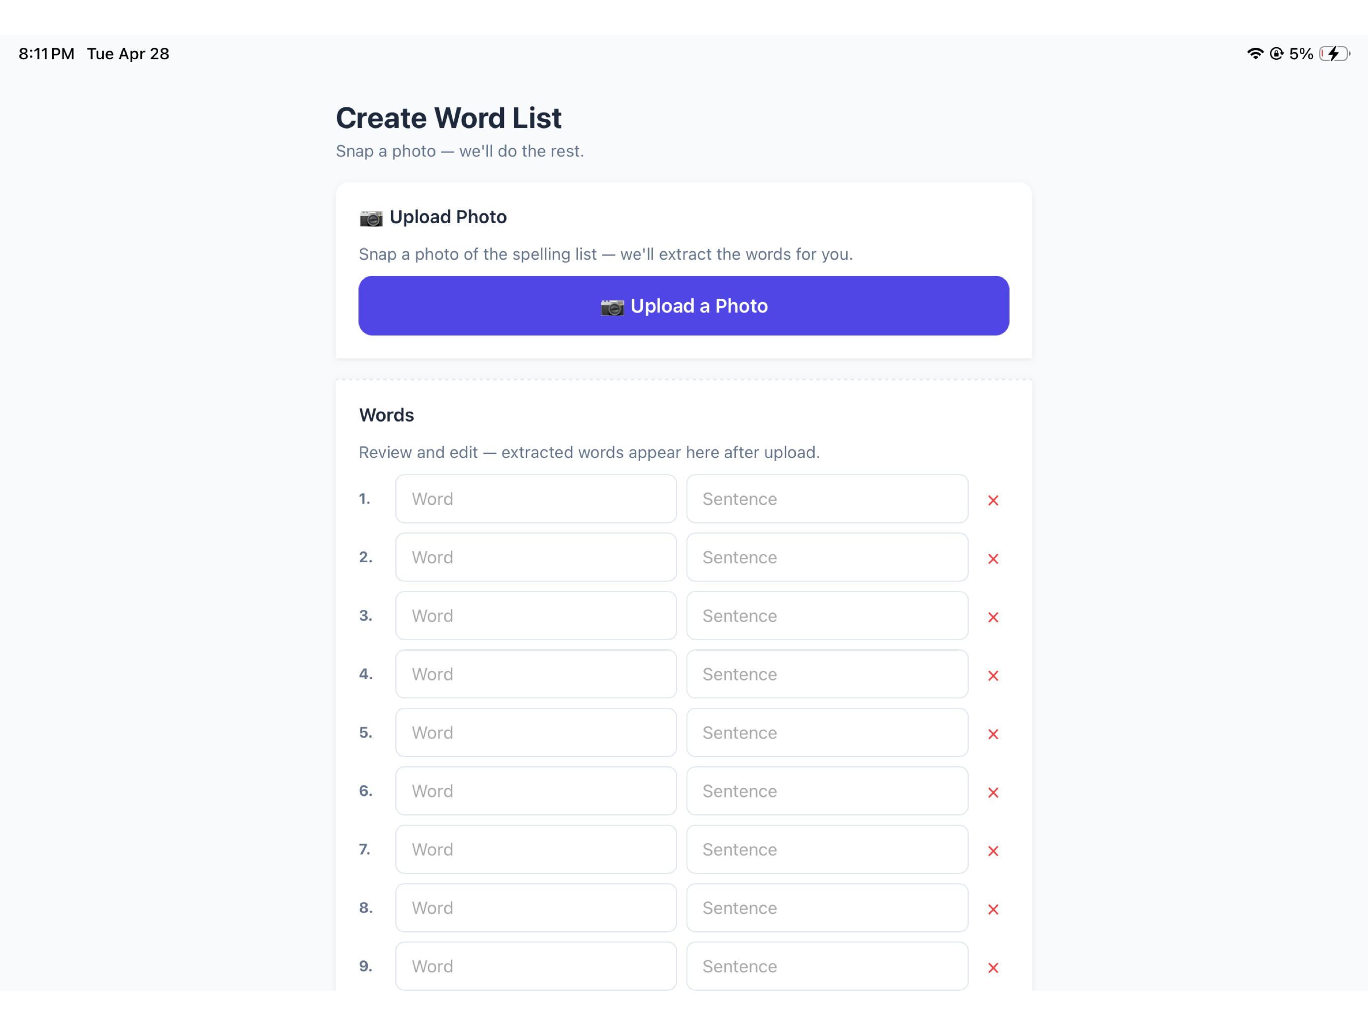This screenshot has height=1026, width=1368.
Task: Focus row 7 Word input
Action: (x=535, y=849)
